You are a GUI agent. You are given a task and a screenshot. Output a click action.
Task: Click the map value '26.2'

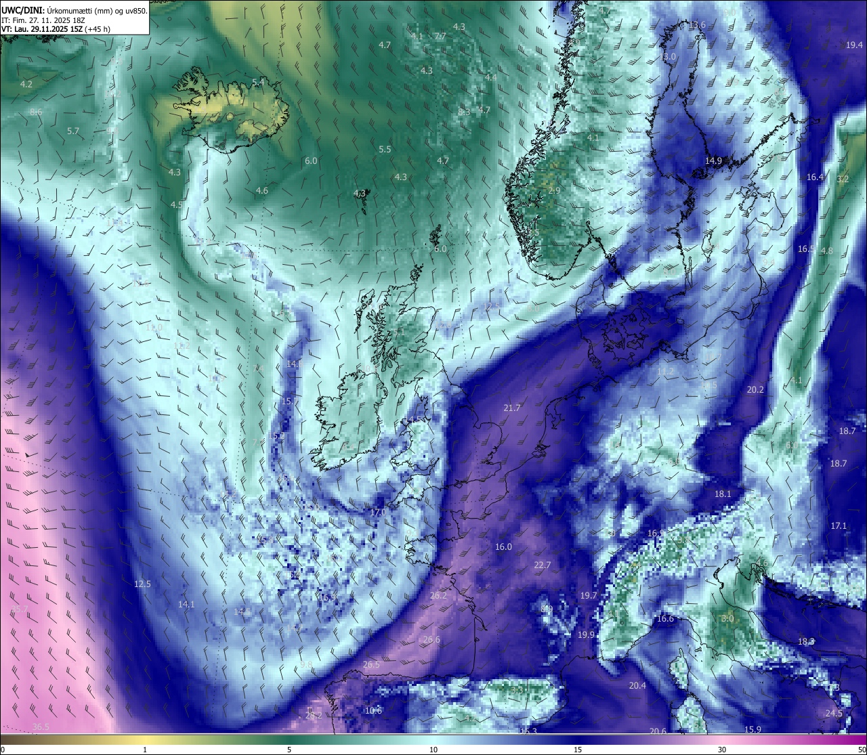[x=438, y=595]
